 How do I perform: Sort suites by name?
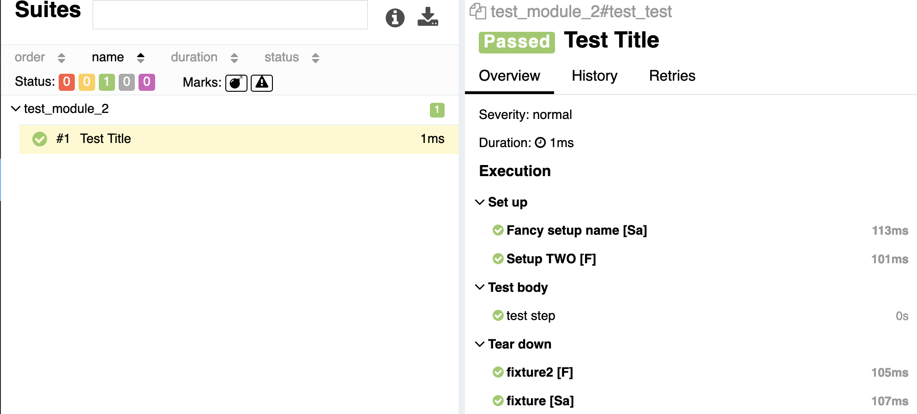pyautogui.click(x=118, y=57)
